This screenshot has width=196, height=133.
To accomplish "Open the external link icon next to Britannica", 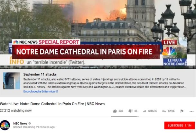I will 57,91.
